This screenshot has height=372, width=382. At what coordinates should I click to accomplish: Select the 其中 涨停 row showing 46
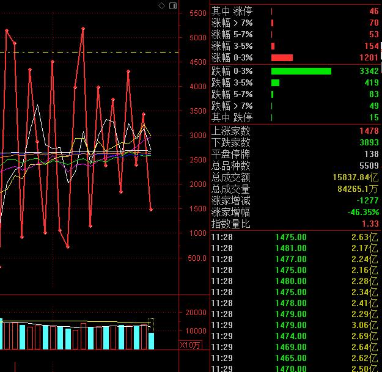point(295,11)
